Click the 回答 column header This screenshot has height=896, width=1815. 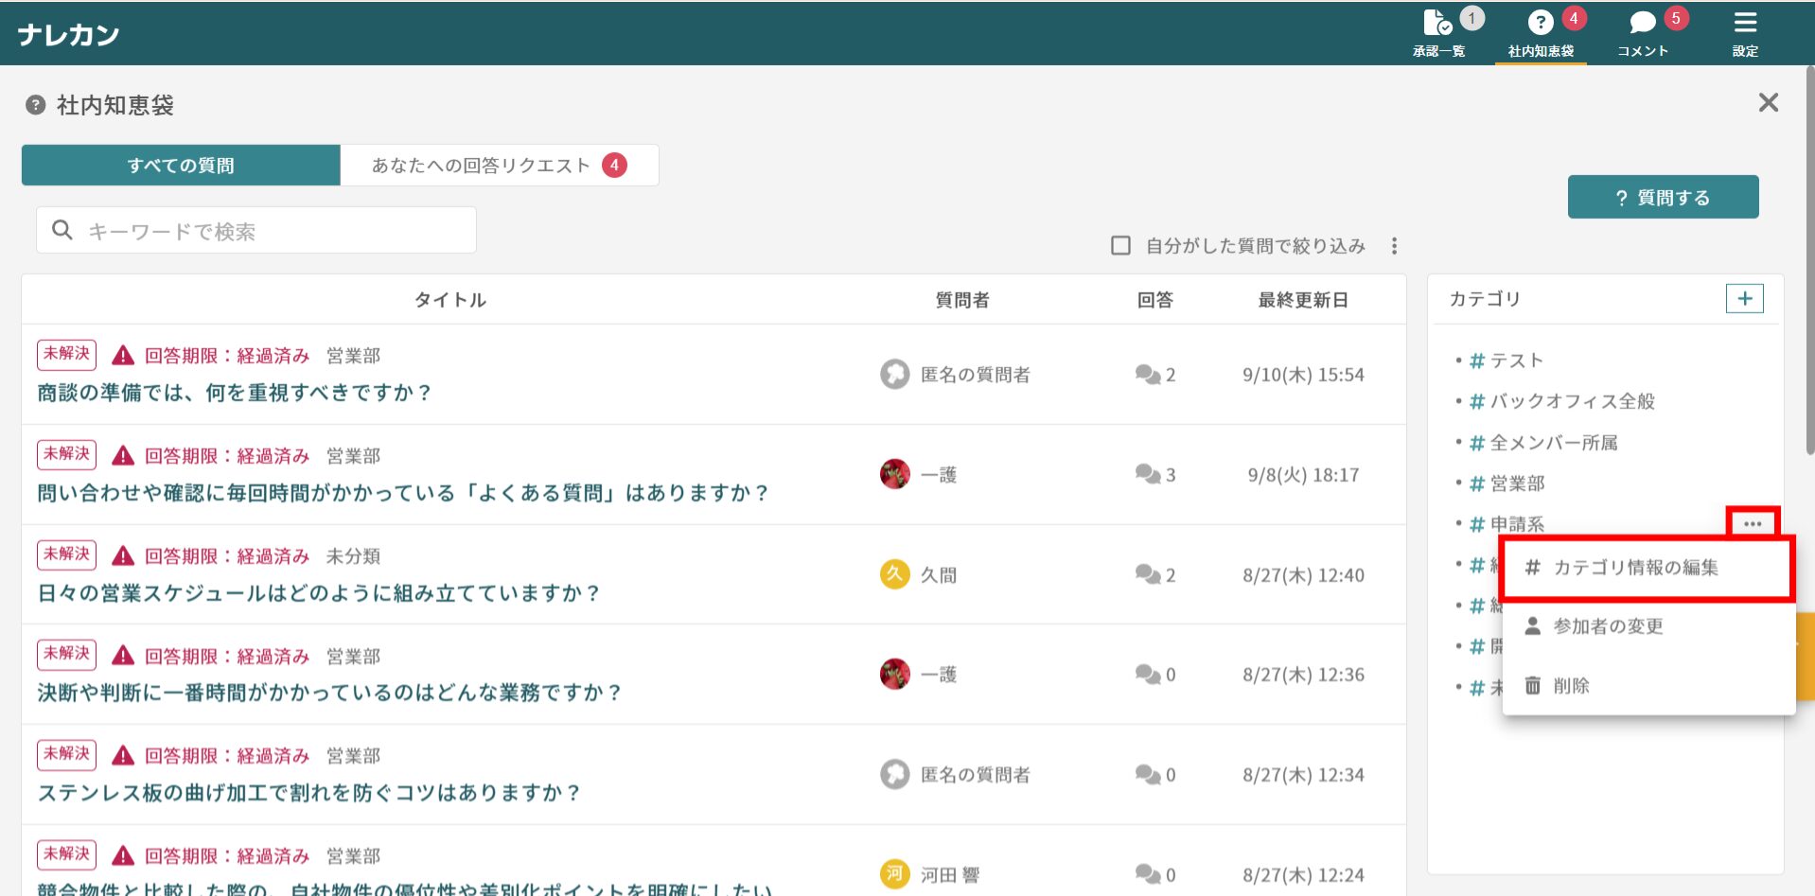tap(1154, 300)
